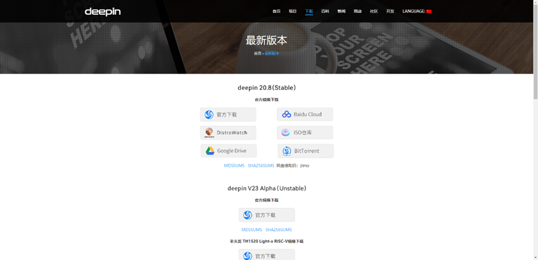This screenshot has height=260, width=538.
Task: Click the deepin logo in header
Action: tap(103, 12)
